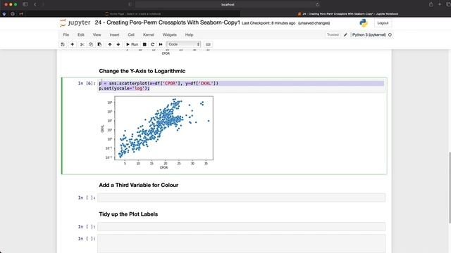Interrupt the kernel with the stop icon

tap(144, 44)
